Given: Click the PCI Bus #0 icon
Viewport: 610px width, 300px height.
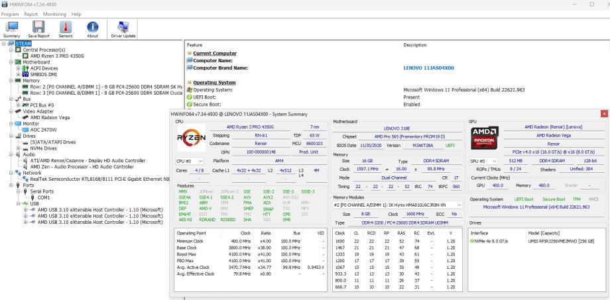Looking at the screenshot, I should coord(26,105).
